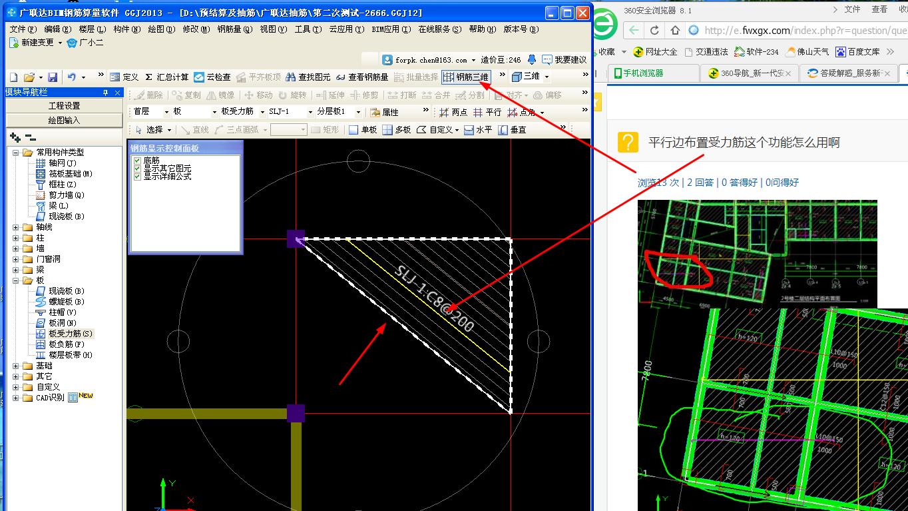
Task: Choose 单板 single slab mode
Action: pos(363,130)
